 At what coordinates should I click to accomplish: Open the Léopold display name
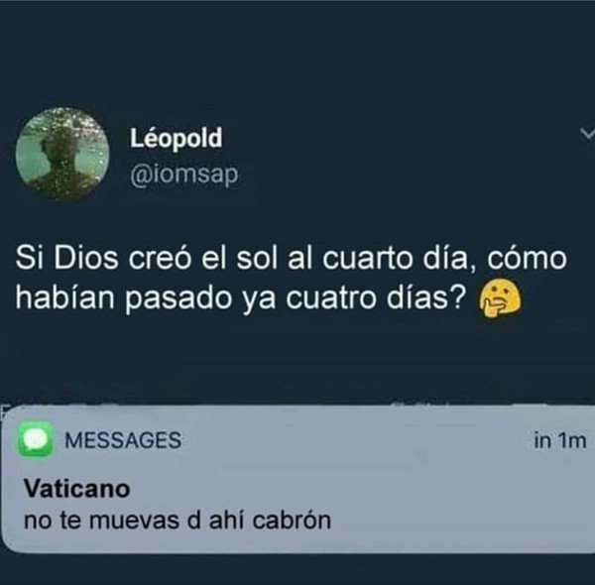tap(177, 138)
